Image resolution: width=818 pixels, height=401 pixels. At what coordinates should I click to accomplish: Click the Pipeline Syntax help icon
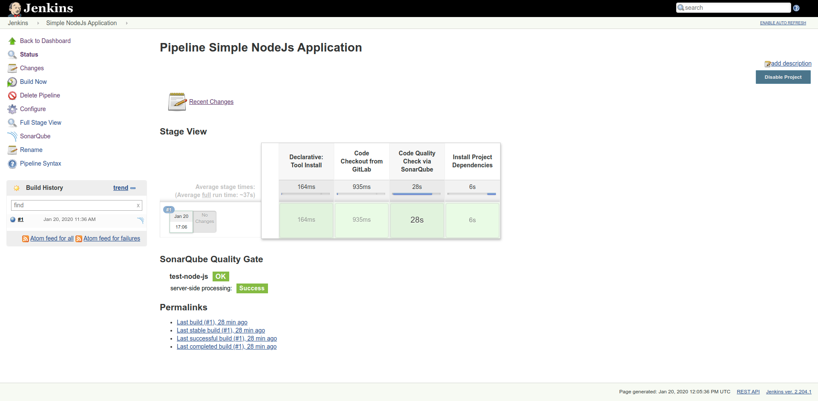(12, 164)
